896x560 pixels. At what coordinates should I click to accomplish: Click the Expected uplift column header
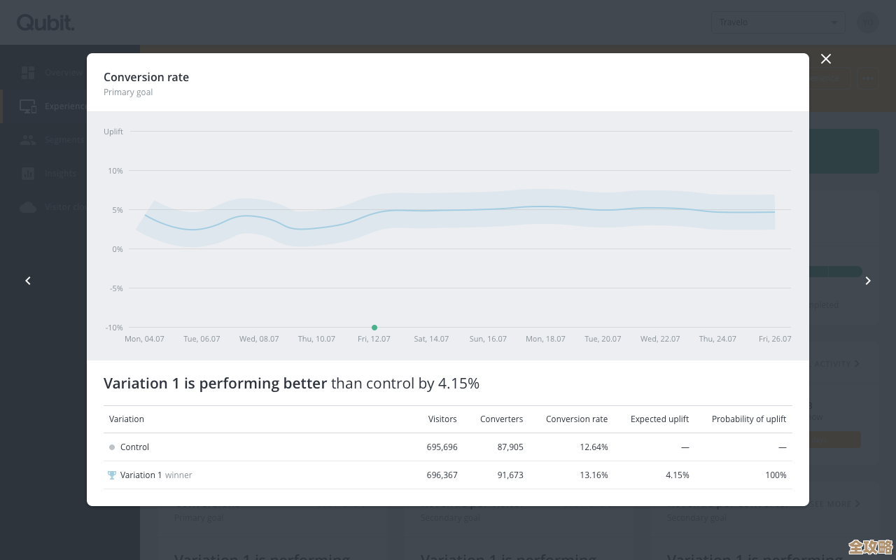point(659,419)
